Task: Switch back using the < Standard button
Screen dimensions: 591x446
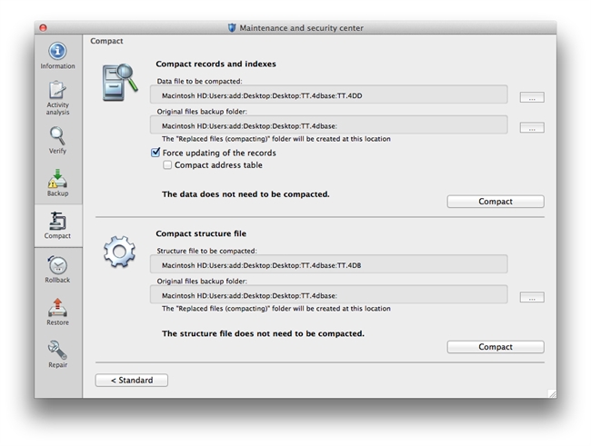Action: [x=132, y=380]
